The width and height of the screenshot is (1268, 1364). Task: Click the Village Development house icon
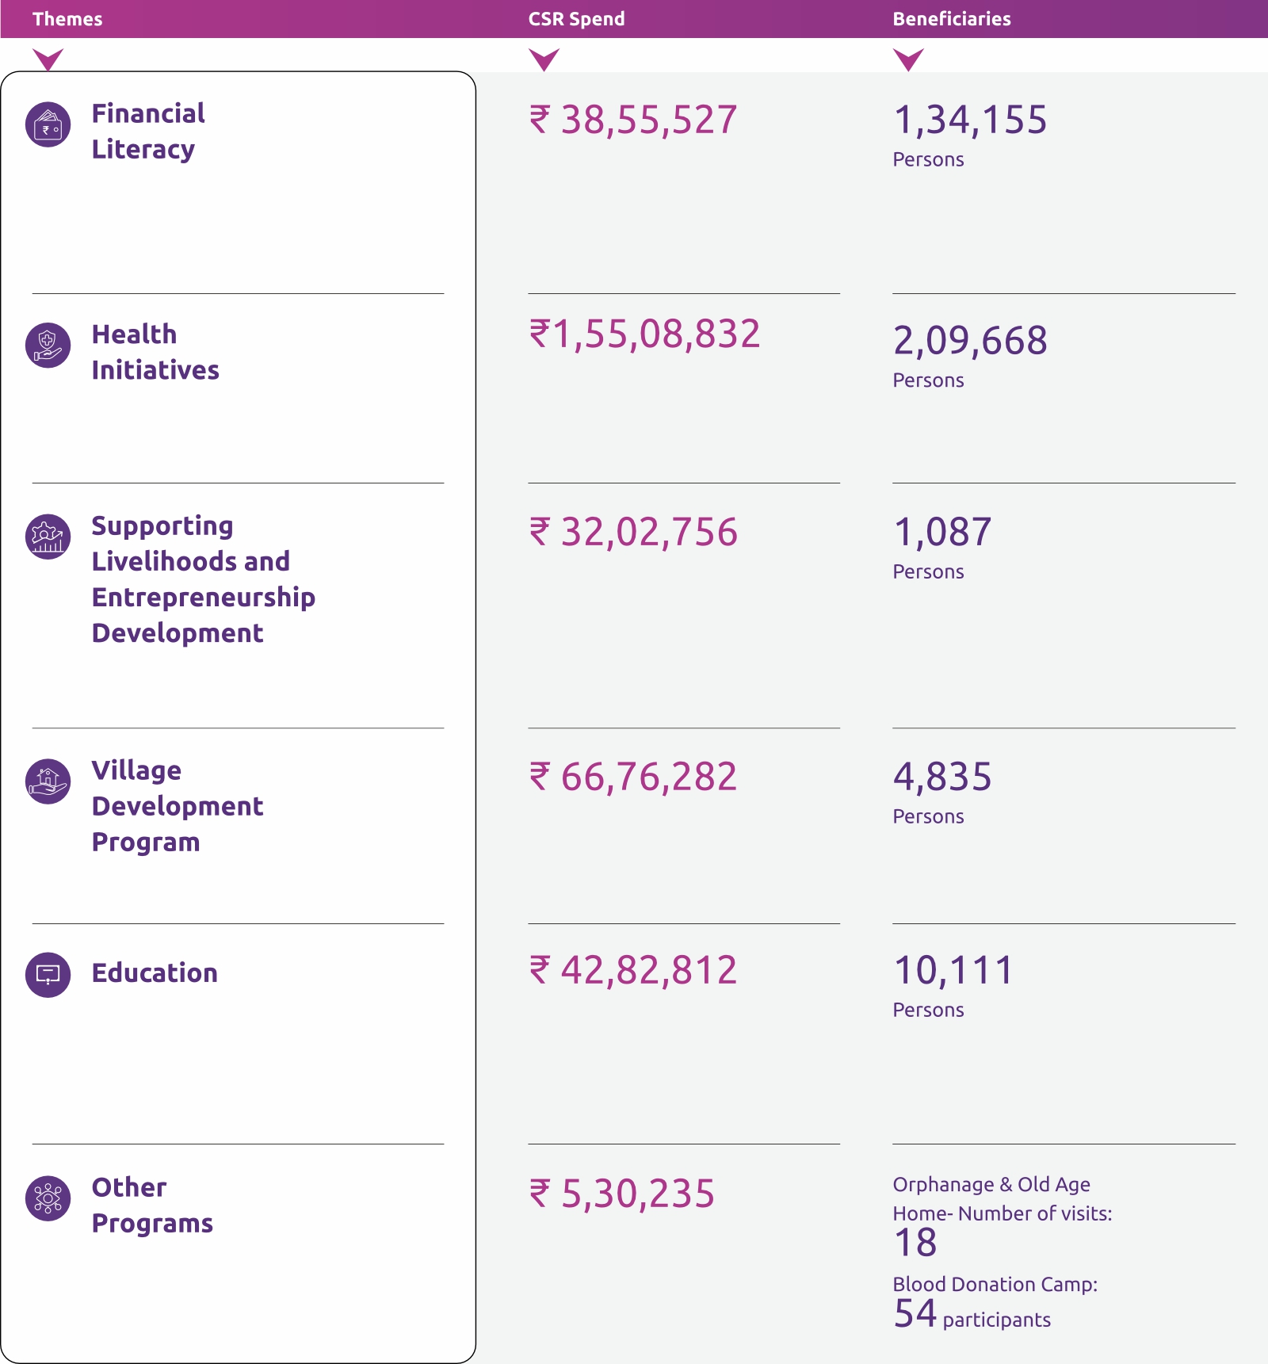click(48, 781)
